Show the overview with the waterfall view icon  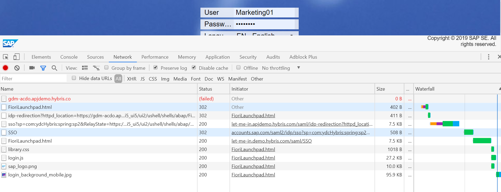coord(96,68)
